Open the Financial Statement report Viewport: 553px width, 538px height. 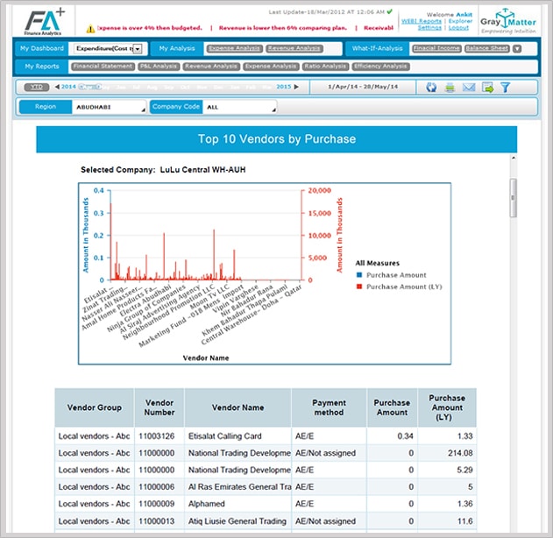coord(103,67)
